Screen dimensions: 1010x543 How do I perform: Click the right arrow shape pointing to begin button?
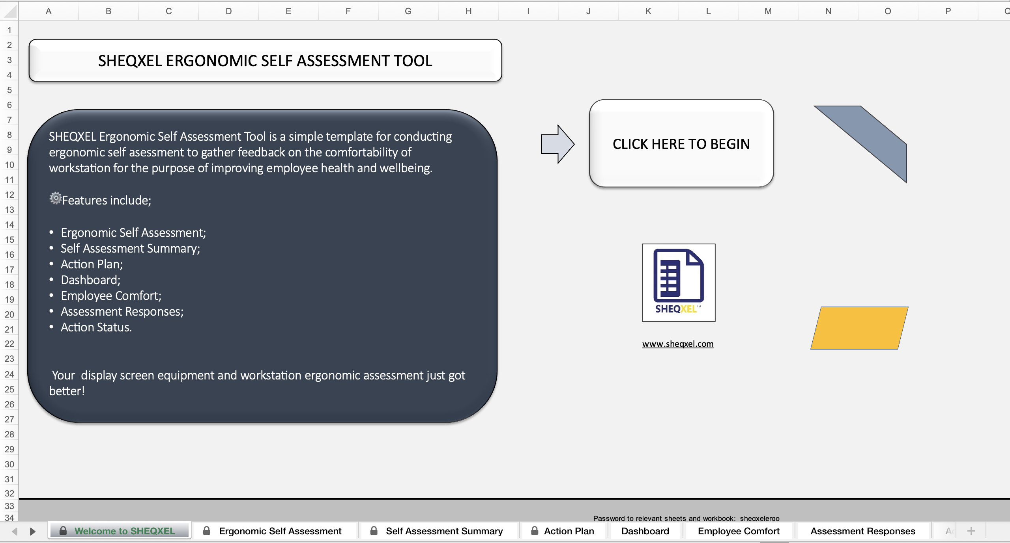(557, 144)
